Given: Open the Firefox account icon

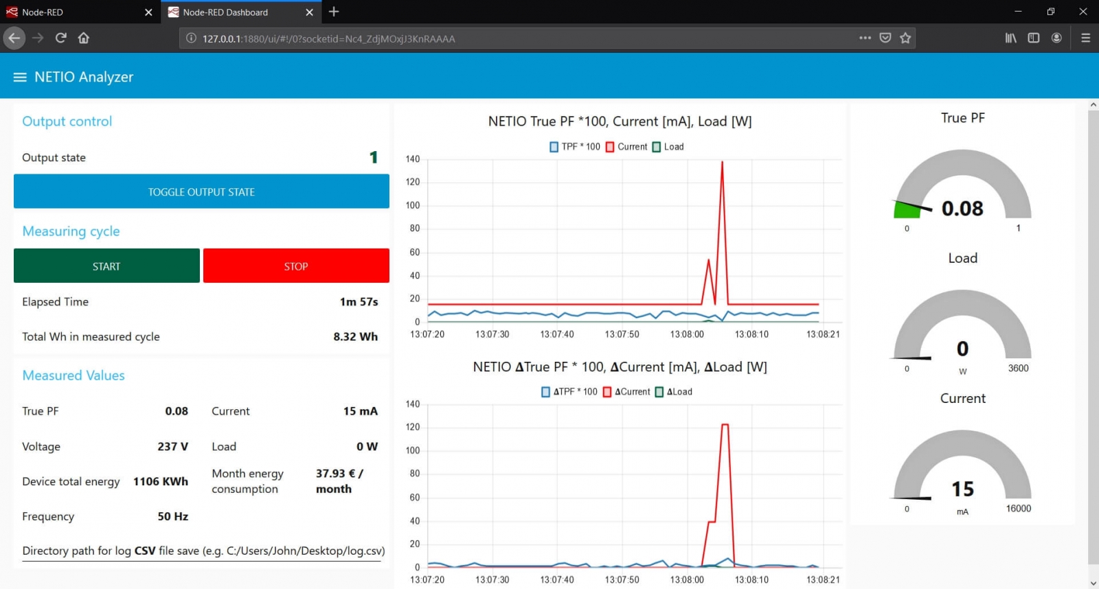Looking at the screenshot, I should pyautogui.click(x=1056, y=38).
